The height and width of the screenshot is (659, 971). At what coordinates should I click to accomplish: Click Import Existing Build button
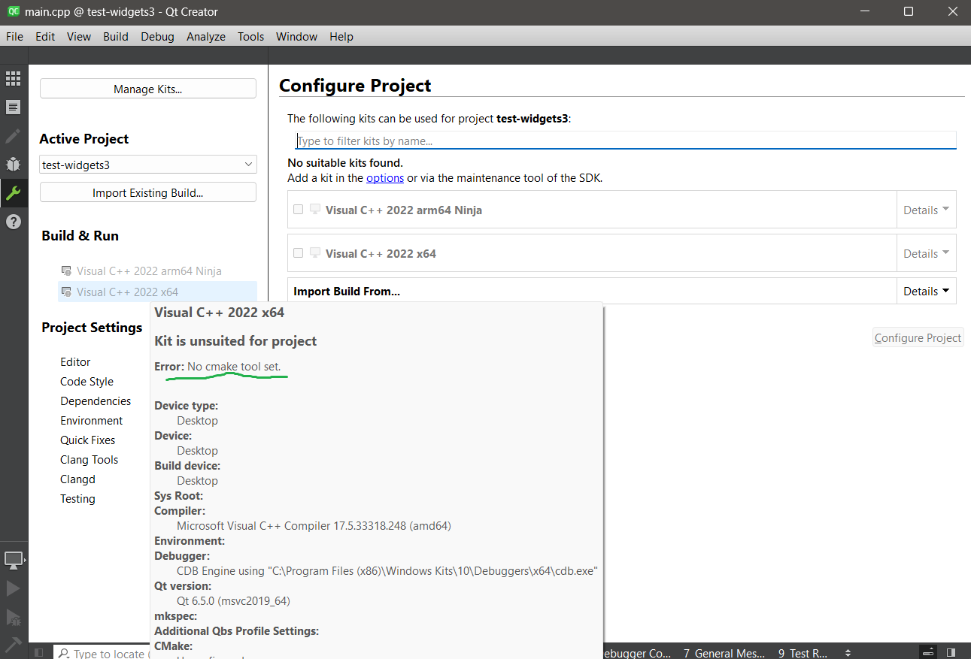click(x=148, y=192)
